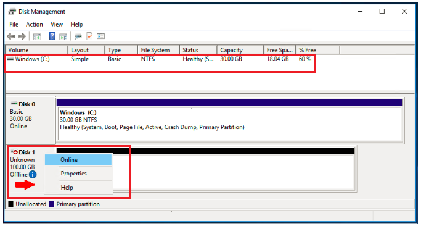Open the Action menu
The height and width of the screenshot is (226, 421).
coord(35,25)
